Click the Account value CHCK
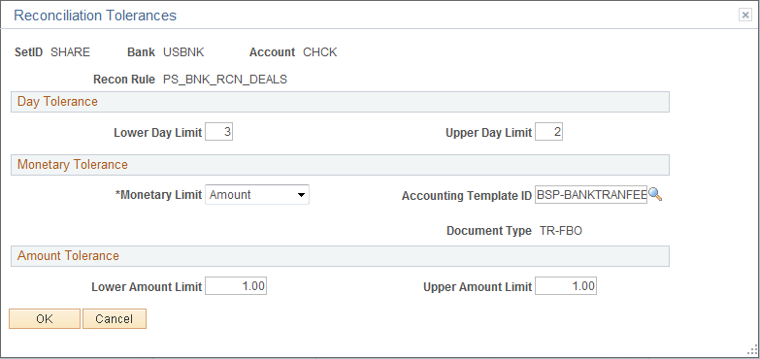760x359 pixels. click(x=320, y=52)
